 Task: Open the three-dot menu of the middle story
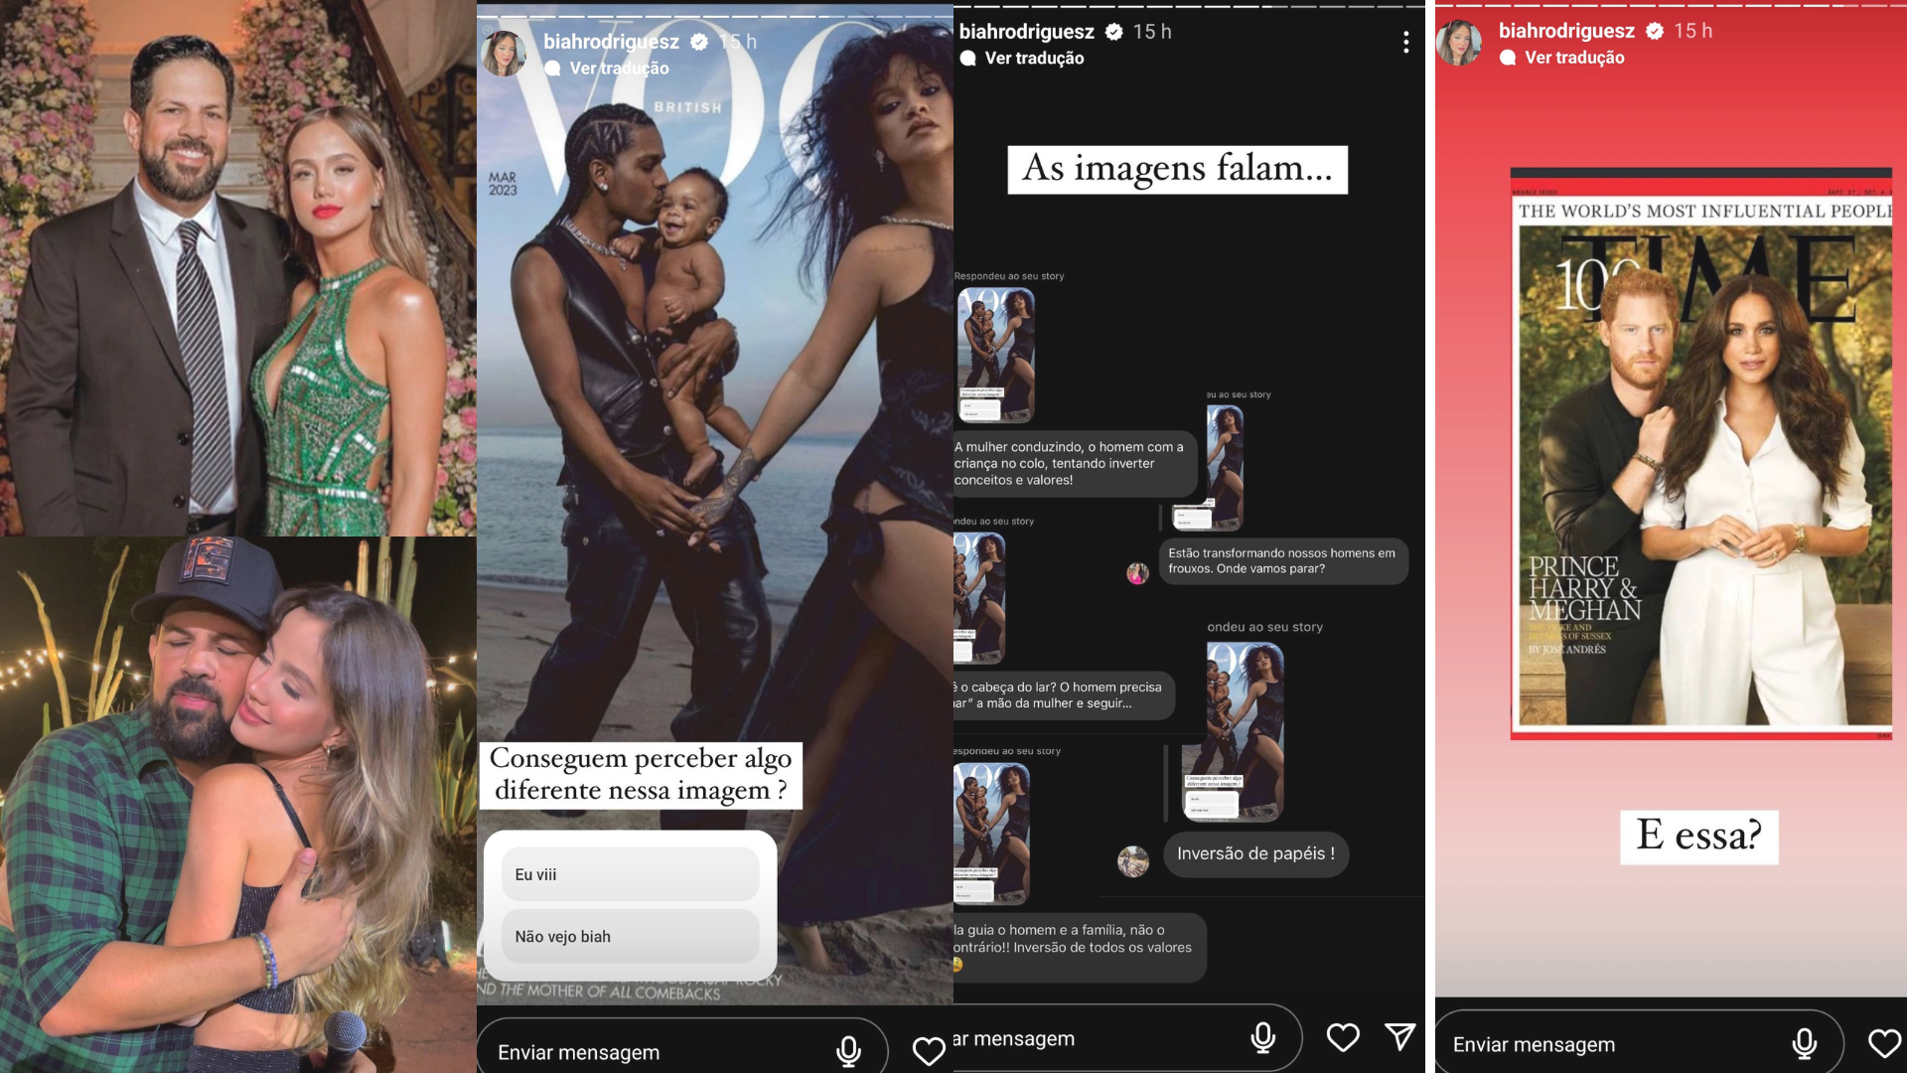pos(1405,42)
